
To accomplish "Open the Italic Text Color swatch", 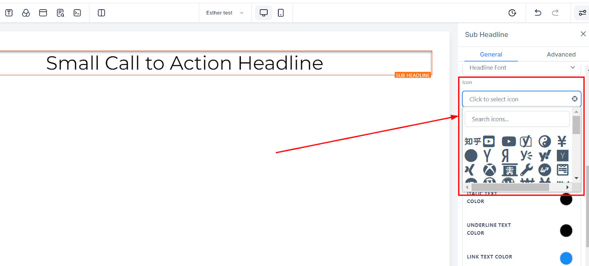I will pyautogui.click(x=566, y=199).
